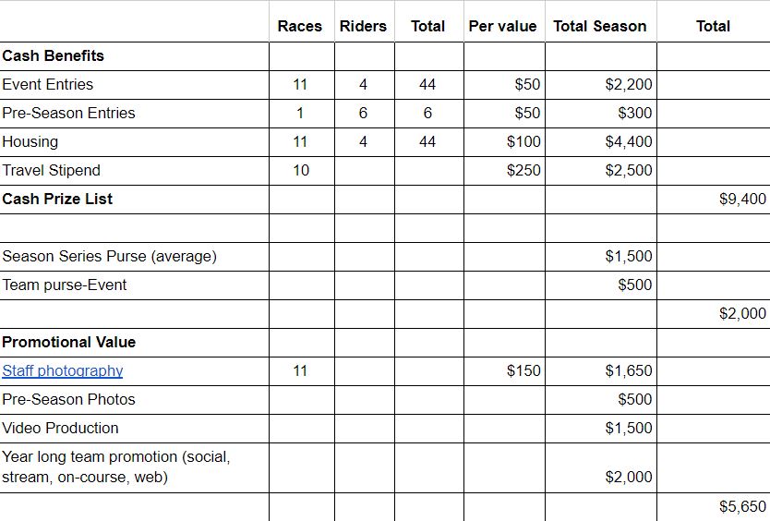This screenshot has height=521, width=770.
Task: Click the Year long team promotion cell
Action: point(134,467)
